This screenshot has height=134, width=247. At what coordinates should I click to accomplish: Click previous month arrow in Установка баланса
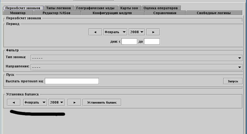14,102
